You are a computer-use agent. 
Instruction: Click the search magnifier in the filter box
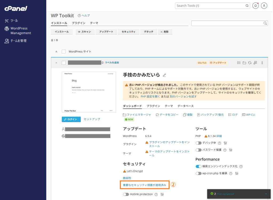point(265,23)
